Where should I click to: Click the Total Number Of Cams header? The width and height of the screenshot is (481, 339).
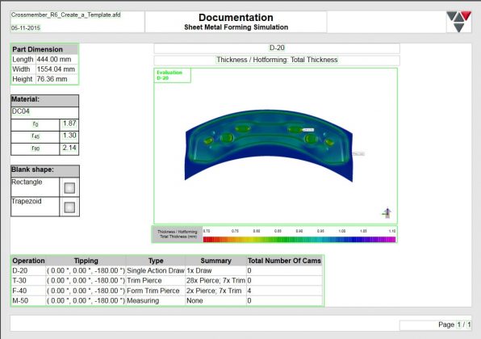[284, 261]
